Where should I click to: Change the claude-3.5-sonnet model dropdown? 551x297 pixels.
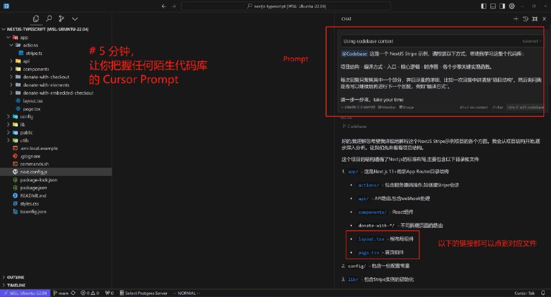point(357,107)
